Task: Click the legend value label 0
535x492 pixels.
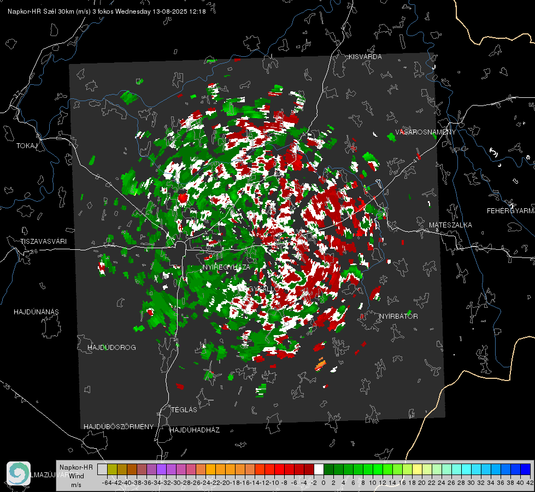Action: [x=324, y=483]
